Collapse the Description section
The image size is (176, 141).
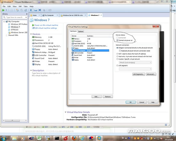(31, 70)
